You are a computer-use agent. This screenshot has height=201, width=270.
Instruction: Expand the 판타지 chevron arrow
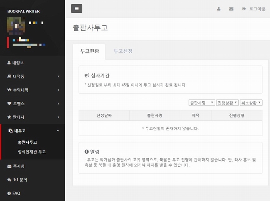pos(59,117)
